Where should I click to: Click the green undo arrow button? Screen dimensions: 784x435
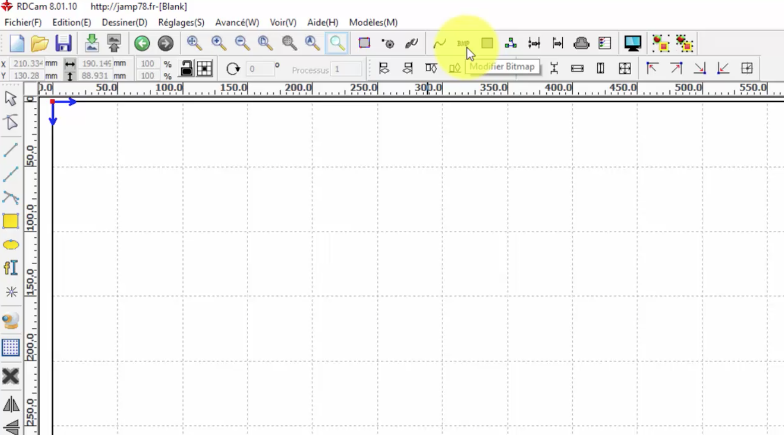click(142, 43)
